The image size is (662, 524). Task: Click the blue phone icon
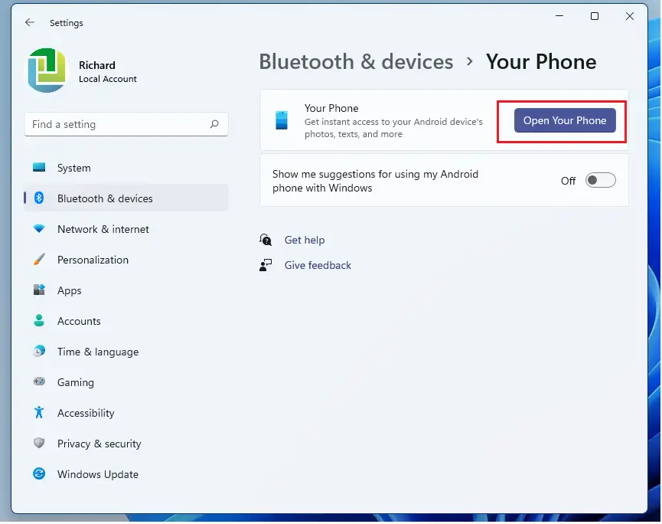(x=281, y=120)
